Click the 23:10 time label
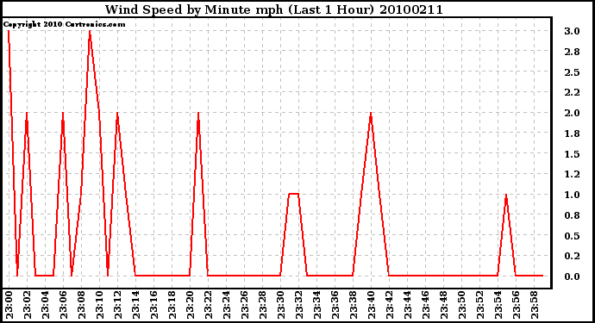595x323 pixels. click(x=100, y=305)
